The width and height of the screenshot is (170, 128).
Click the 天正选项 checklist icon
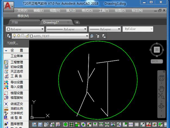(x=6, y=72)
